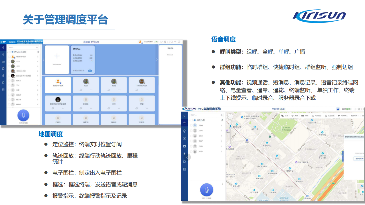The image size is (365, 205).
Task: Collapse the 梦马App group tree arrow
Action: pyautogui.click(x=7, y=52)
